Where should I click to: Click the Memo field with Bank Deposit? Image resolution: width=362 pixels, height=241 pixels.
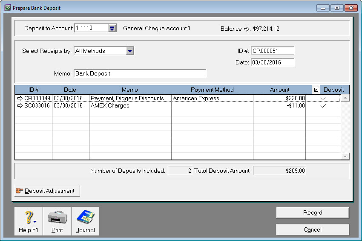140,73
